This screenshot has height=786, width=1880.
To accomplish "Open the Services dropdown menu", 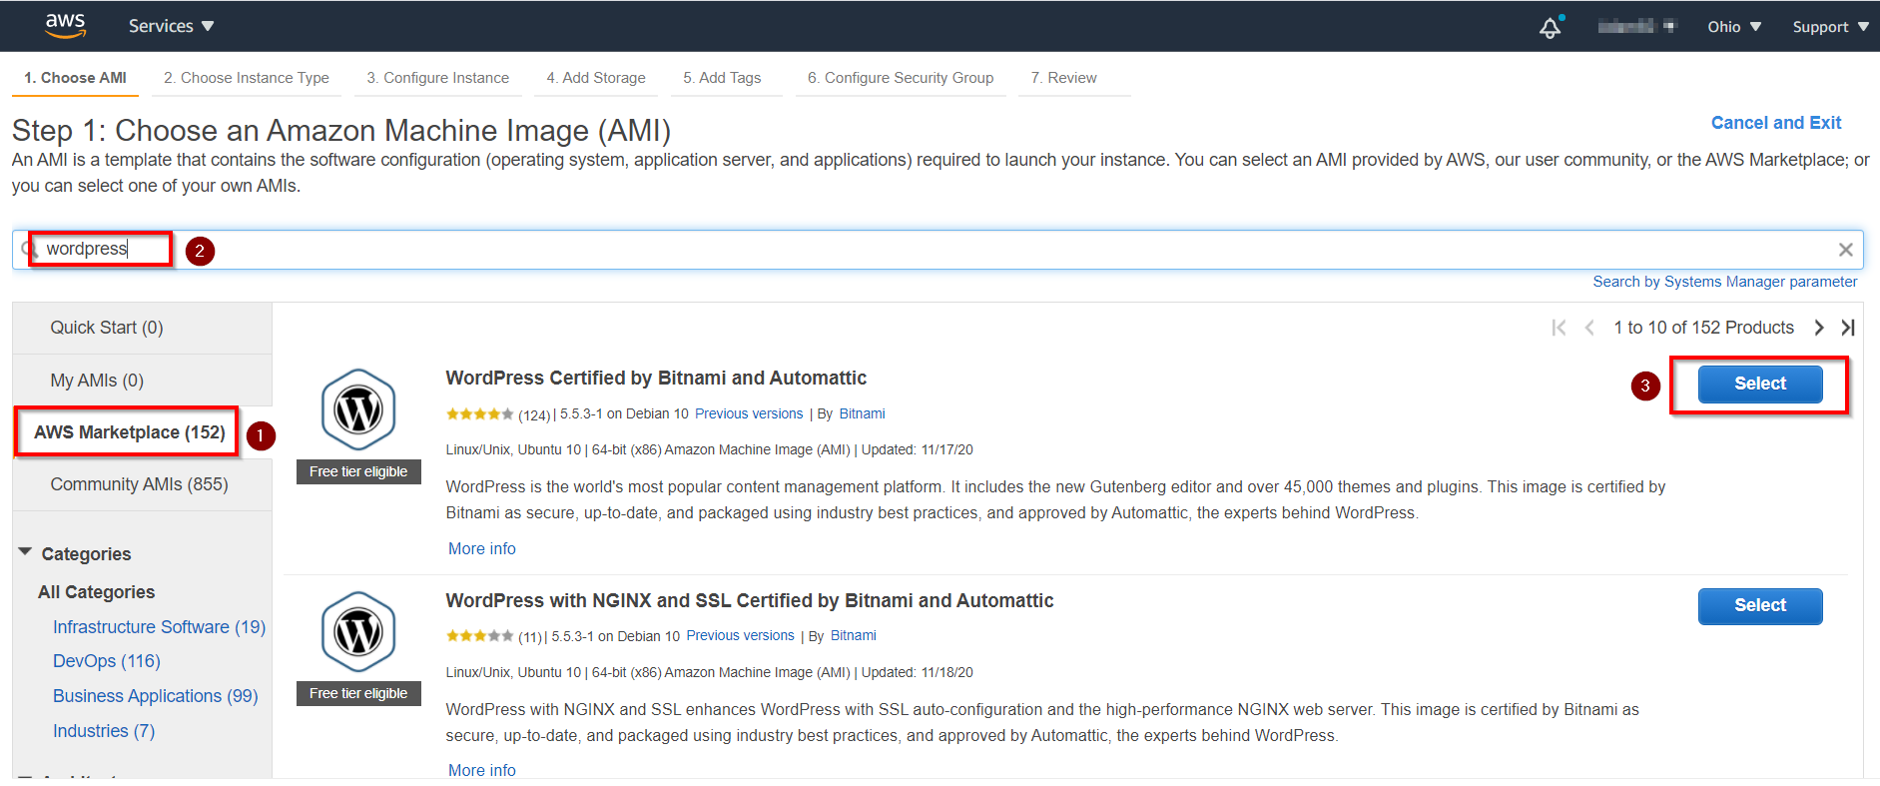I will coord(171,26).
